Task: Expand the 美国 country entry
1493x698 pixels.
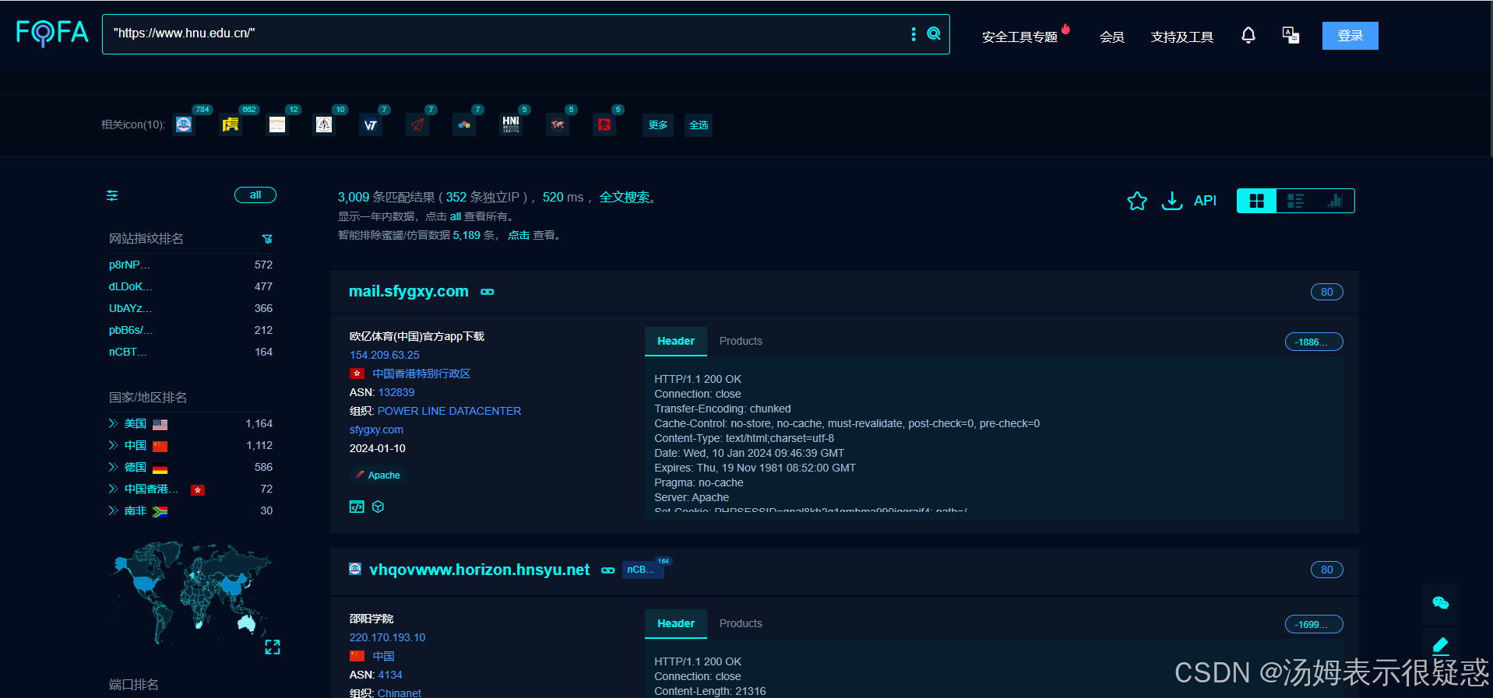Action: click(114, 423)
